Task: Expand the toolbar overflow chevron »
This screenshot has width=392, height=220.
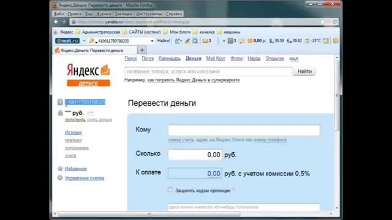Action: click(224, 41)
